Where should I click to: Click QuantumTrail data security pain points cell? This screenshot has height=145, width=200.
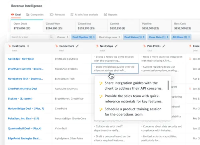(x=162, y=128)
